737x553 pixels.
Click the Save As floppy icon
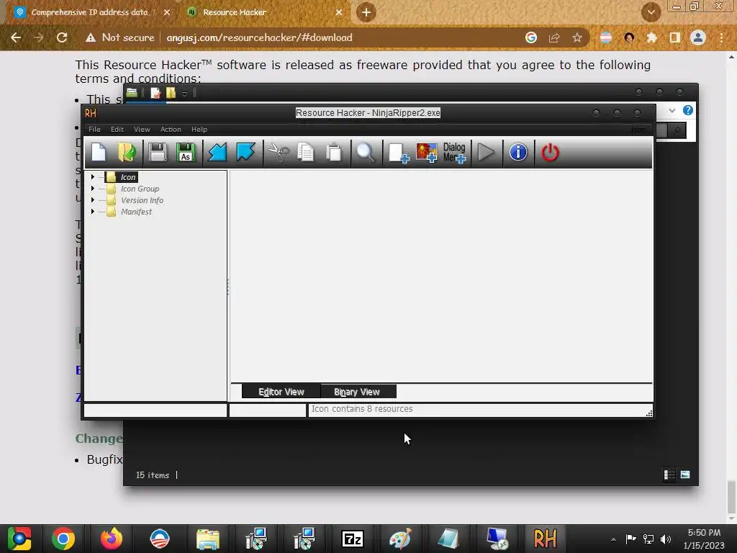point(185,153)
